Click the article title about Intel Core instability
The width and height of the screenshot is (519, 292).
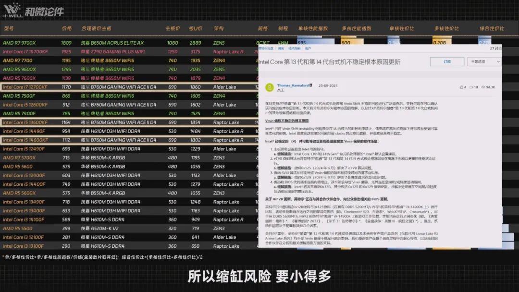329,62
